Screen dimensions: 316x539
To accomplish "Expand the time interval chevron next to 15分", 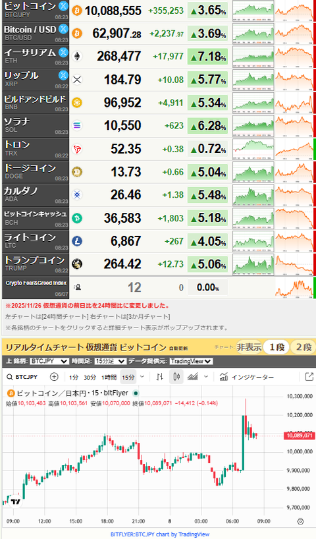I will point(142,377).
